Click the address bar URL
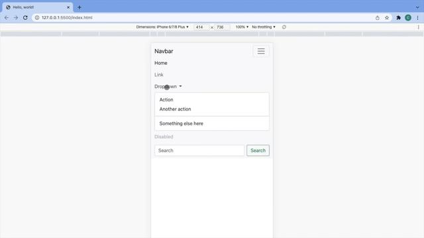The height and width of the screenshot is (238, 424). click(67, 18)
